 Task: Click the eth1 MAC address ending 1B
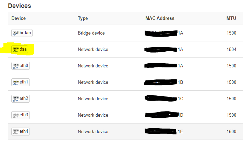tap(163, 82)
